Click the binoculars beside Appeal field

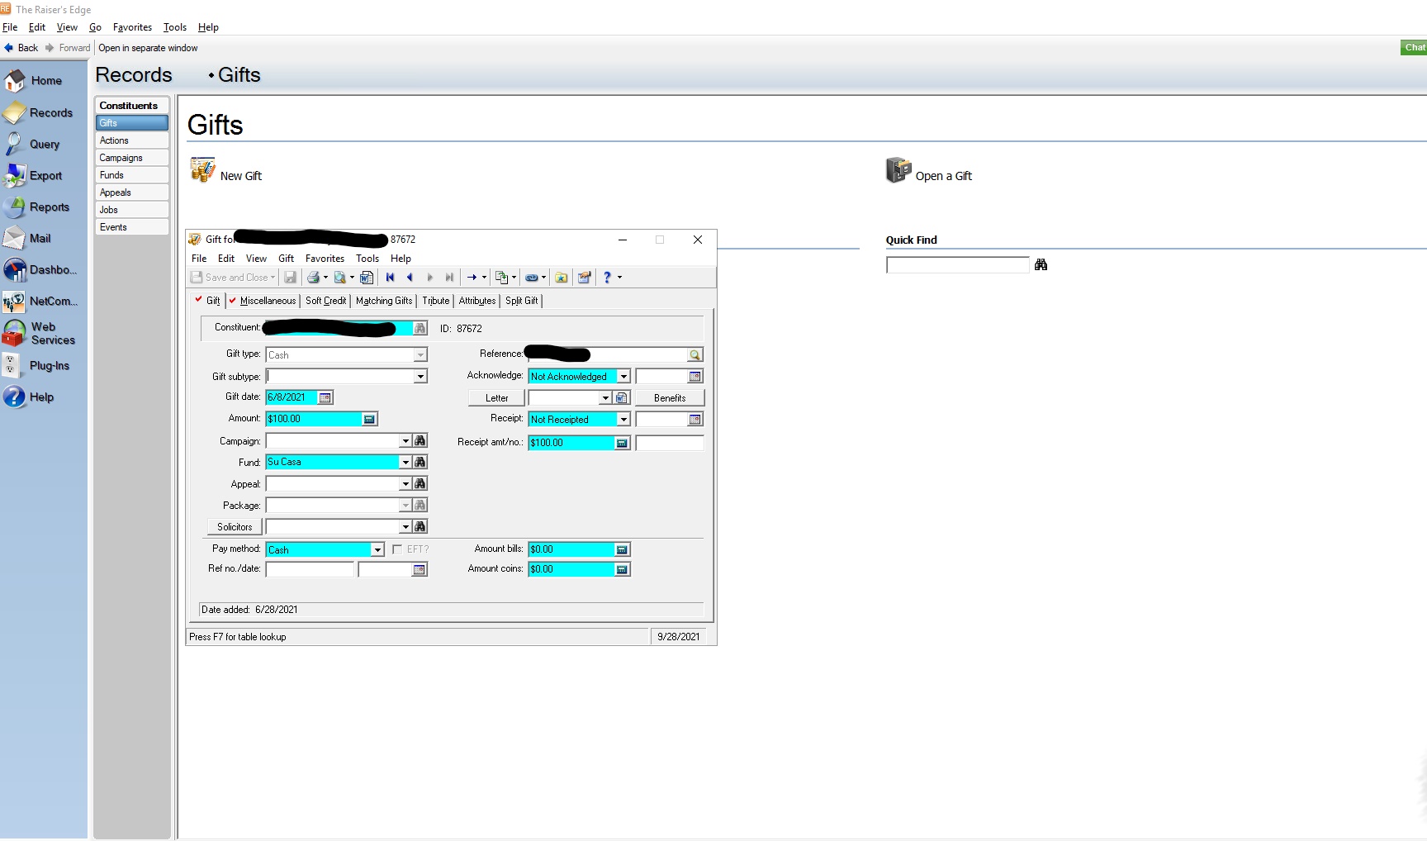point(420,484)
